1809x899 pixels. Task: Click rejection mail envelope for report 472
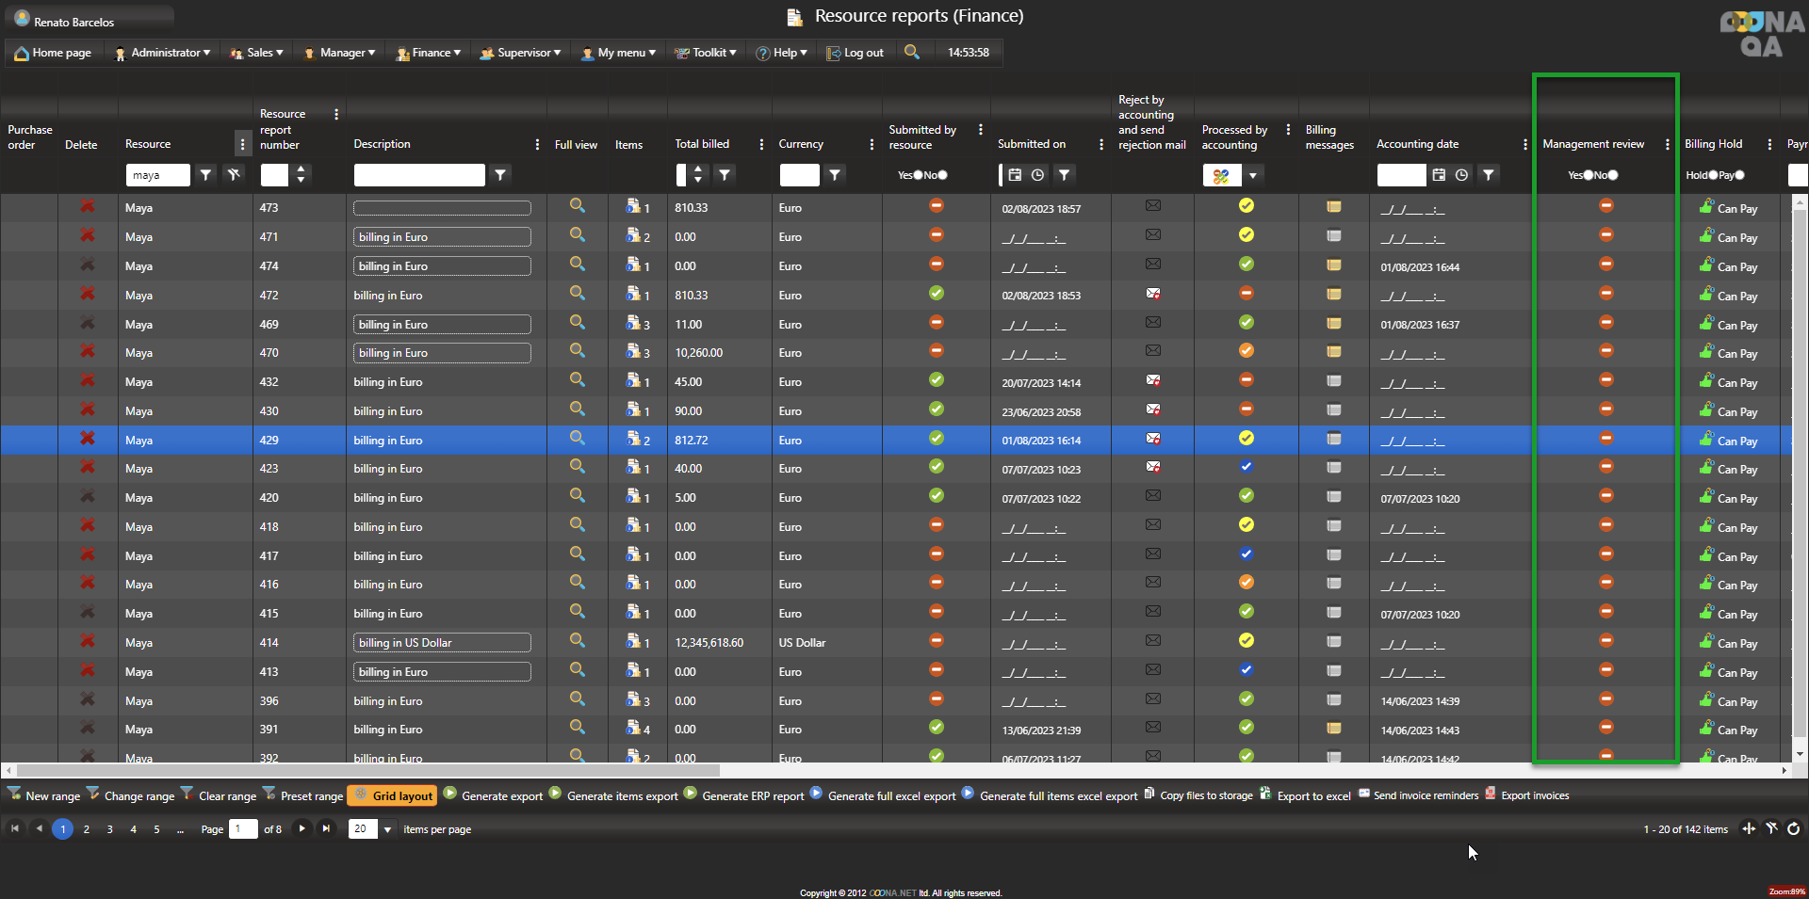click(1152, 294)
